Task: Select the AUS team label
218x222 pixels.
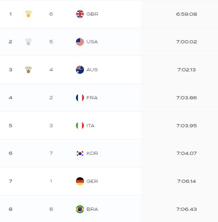Action: [x=92, y=70]
